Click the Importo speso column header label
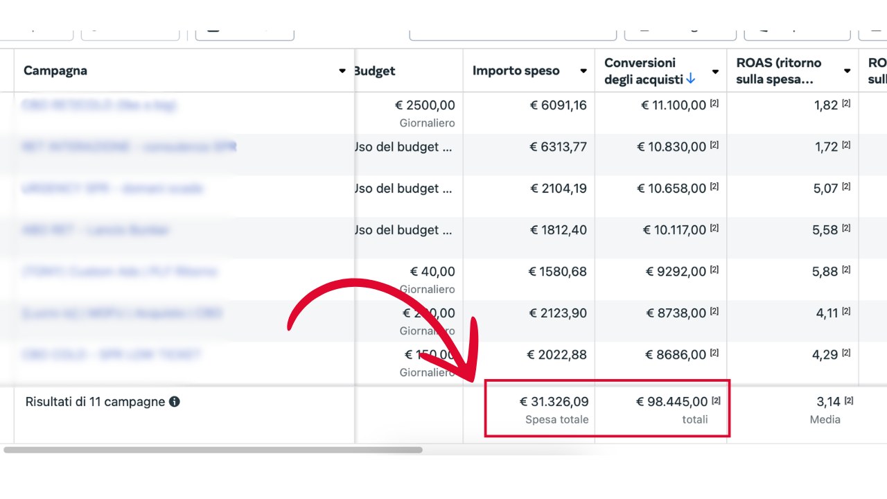887x499 pixels. [516, 71]
